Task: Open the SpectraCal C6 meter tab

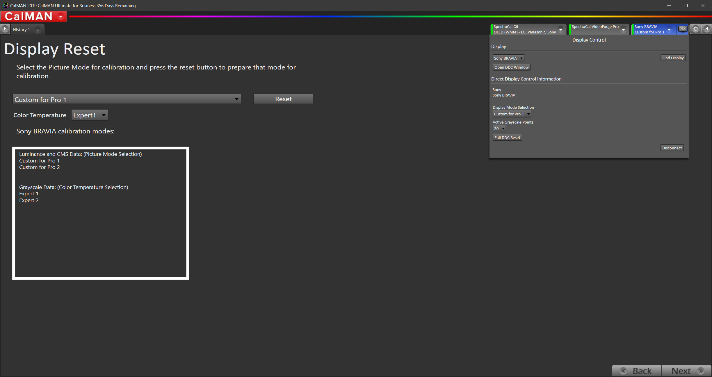Action: (x=524, y=29)
